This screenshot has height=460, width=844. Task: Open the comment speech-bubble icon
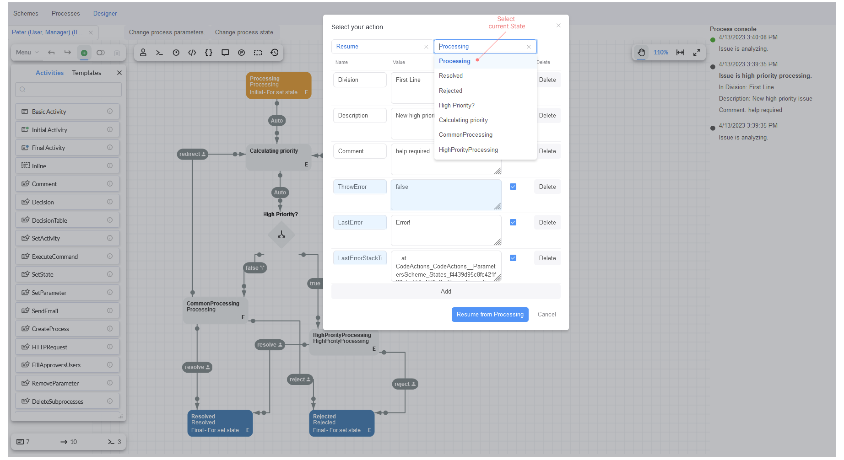pyautogui.click(x=225, y=53)
